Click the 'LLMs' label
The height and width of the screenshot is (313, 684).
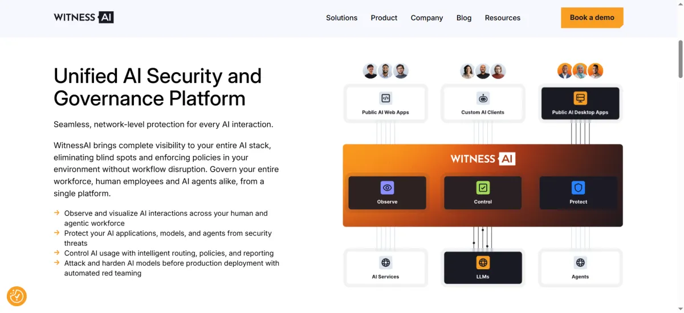pos(483,277)
